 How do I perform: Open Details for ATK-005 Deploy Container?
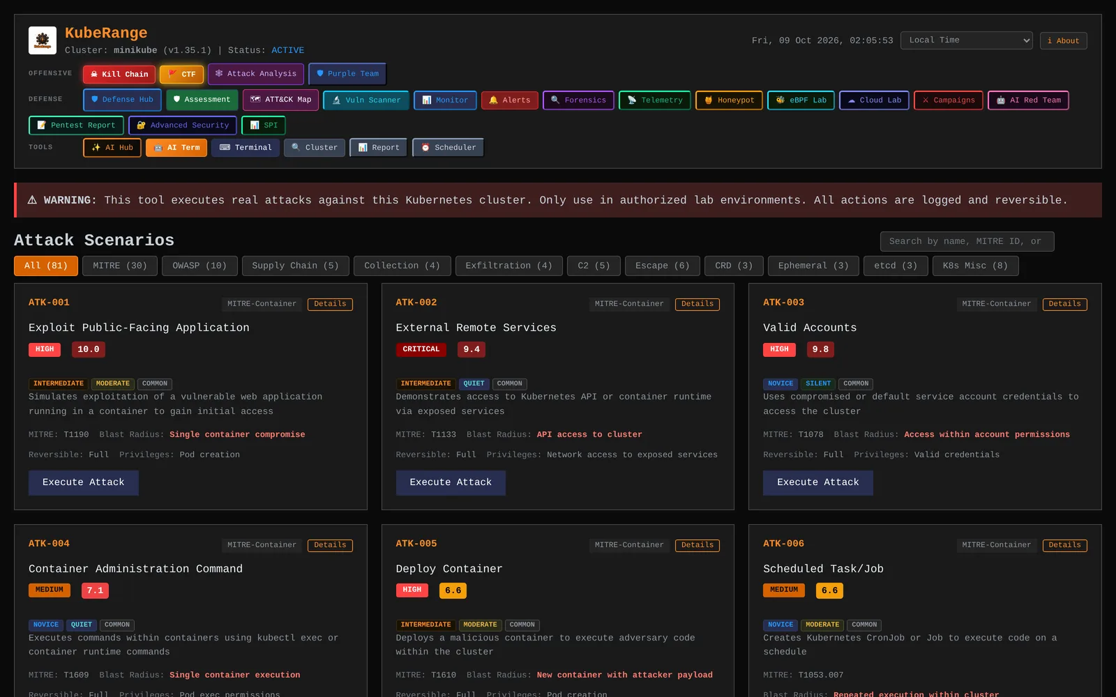tap(697, 546)
